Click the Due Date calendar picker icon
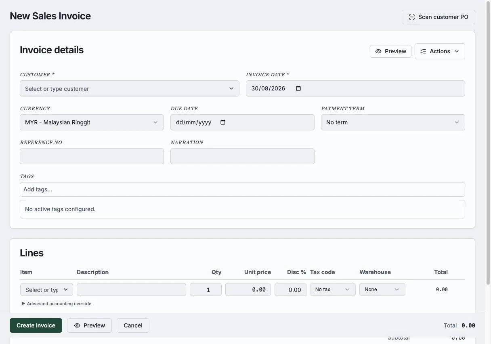This screenshot has width=491, height=344. tap(223, 122)
